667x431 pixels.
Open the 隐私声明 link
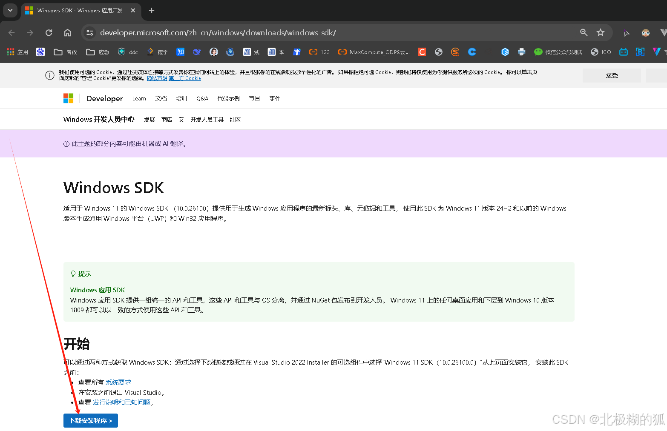[157, 78]
